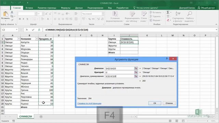Click the macro record status bar icon

(x=14, y=121)
